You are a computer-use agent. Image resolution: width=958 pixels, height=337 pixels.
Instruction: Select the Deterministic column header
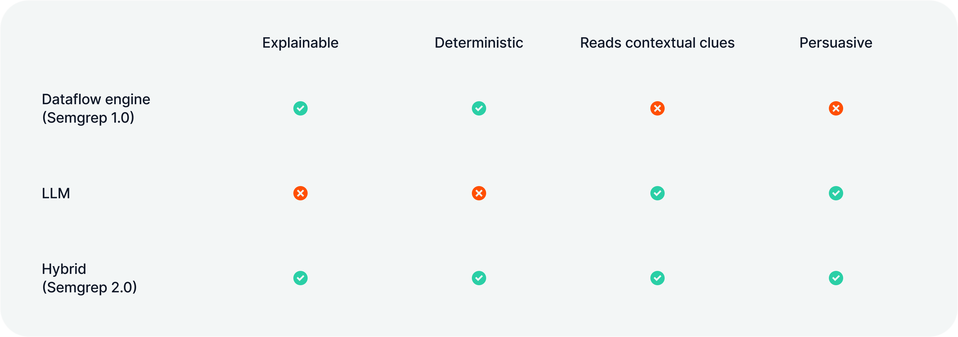pos(479,43)
